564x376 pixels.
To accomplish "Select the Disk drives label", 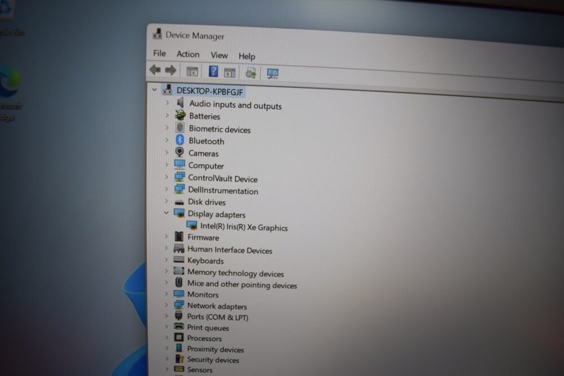I will (207, 202).
